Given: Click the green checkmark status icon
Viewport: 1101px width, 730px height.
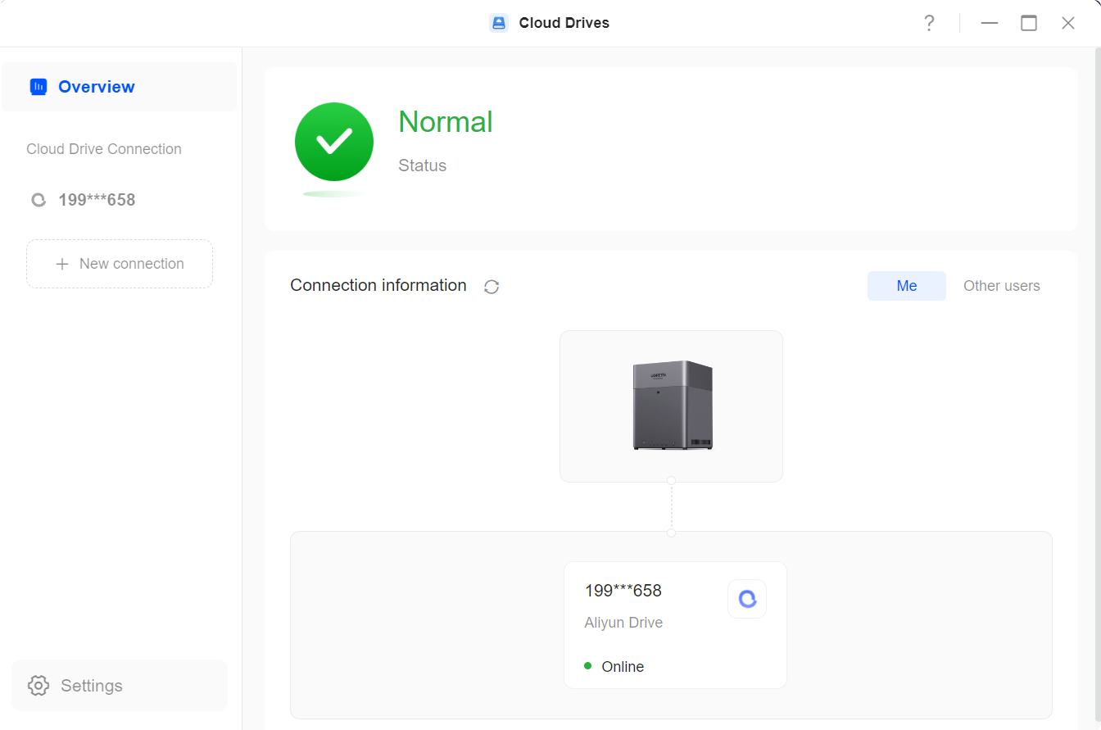Looking at the screenshot, I should [x=334, y=142].
